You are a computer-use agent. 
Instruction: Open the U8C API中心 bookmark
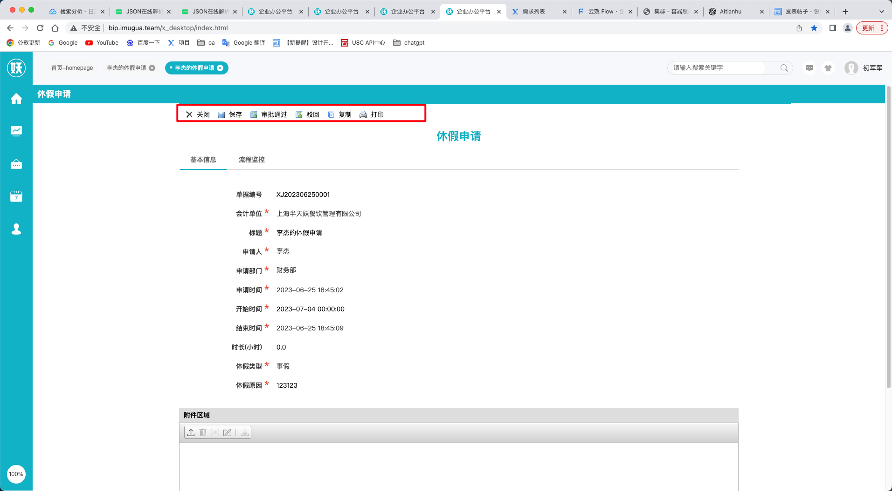pos(363,43)
